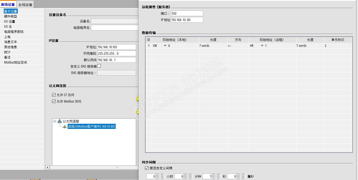
Task: Open the 其他信息 section
Action: point(11,47)
